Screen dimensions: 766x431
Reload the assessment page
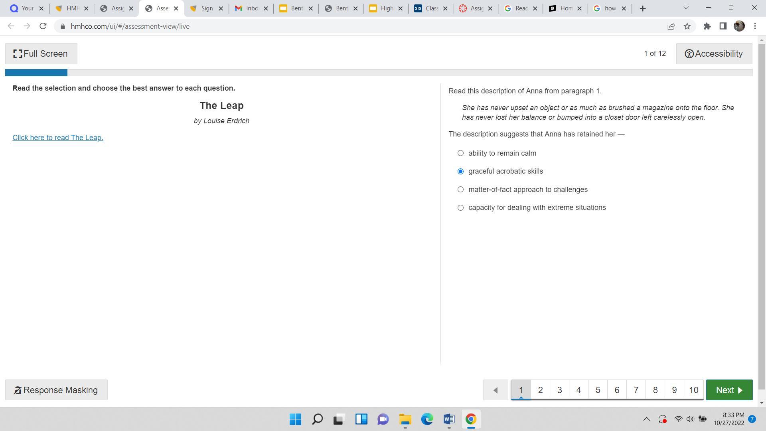coord(43,26)
